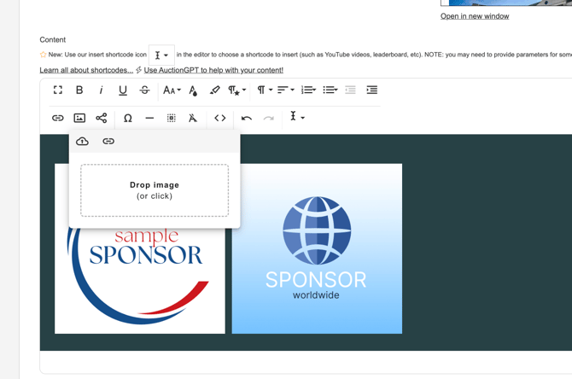Toggle underline formatting

click(x=123, y=90)
